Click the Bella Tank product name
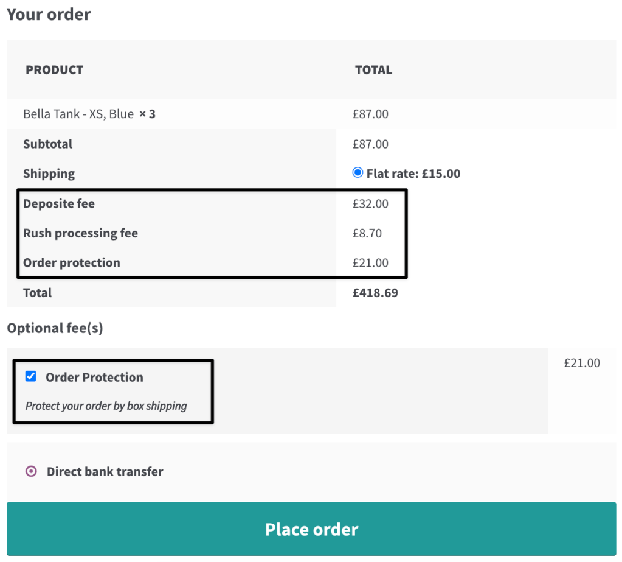 point(78,114)
